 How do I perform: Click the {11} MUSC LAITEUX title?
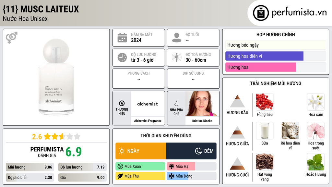point(41,9)
